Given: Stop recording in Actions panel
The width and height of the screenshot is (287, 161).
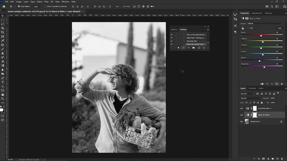Looking at the screenshot, I should pos(178,48).
